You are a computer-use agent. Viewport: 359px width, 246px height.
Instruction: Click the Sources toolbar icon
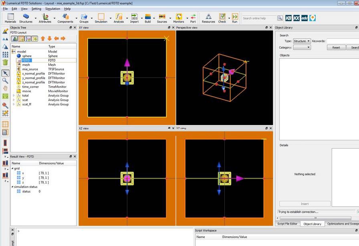(162, 18)
